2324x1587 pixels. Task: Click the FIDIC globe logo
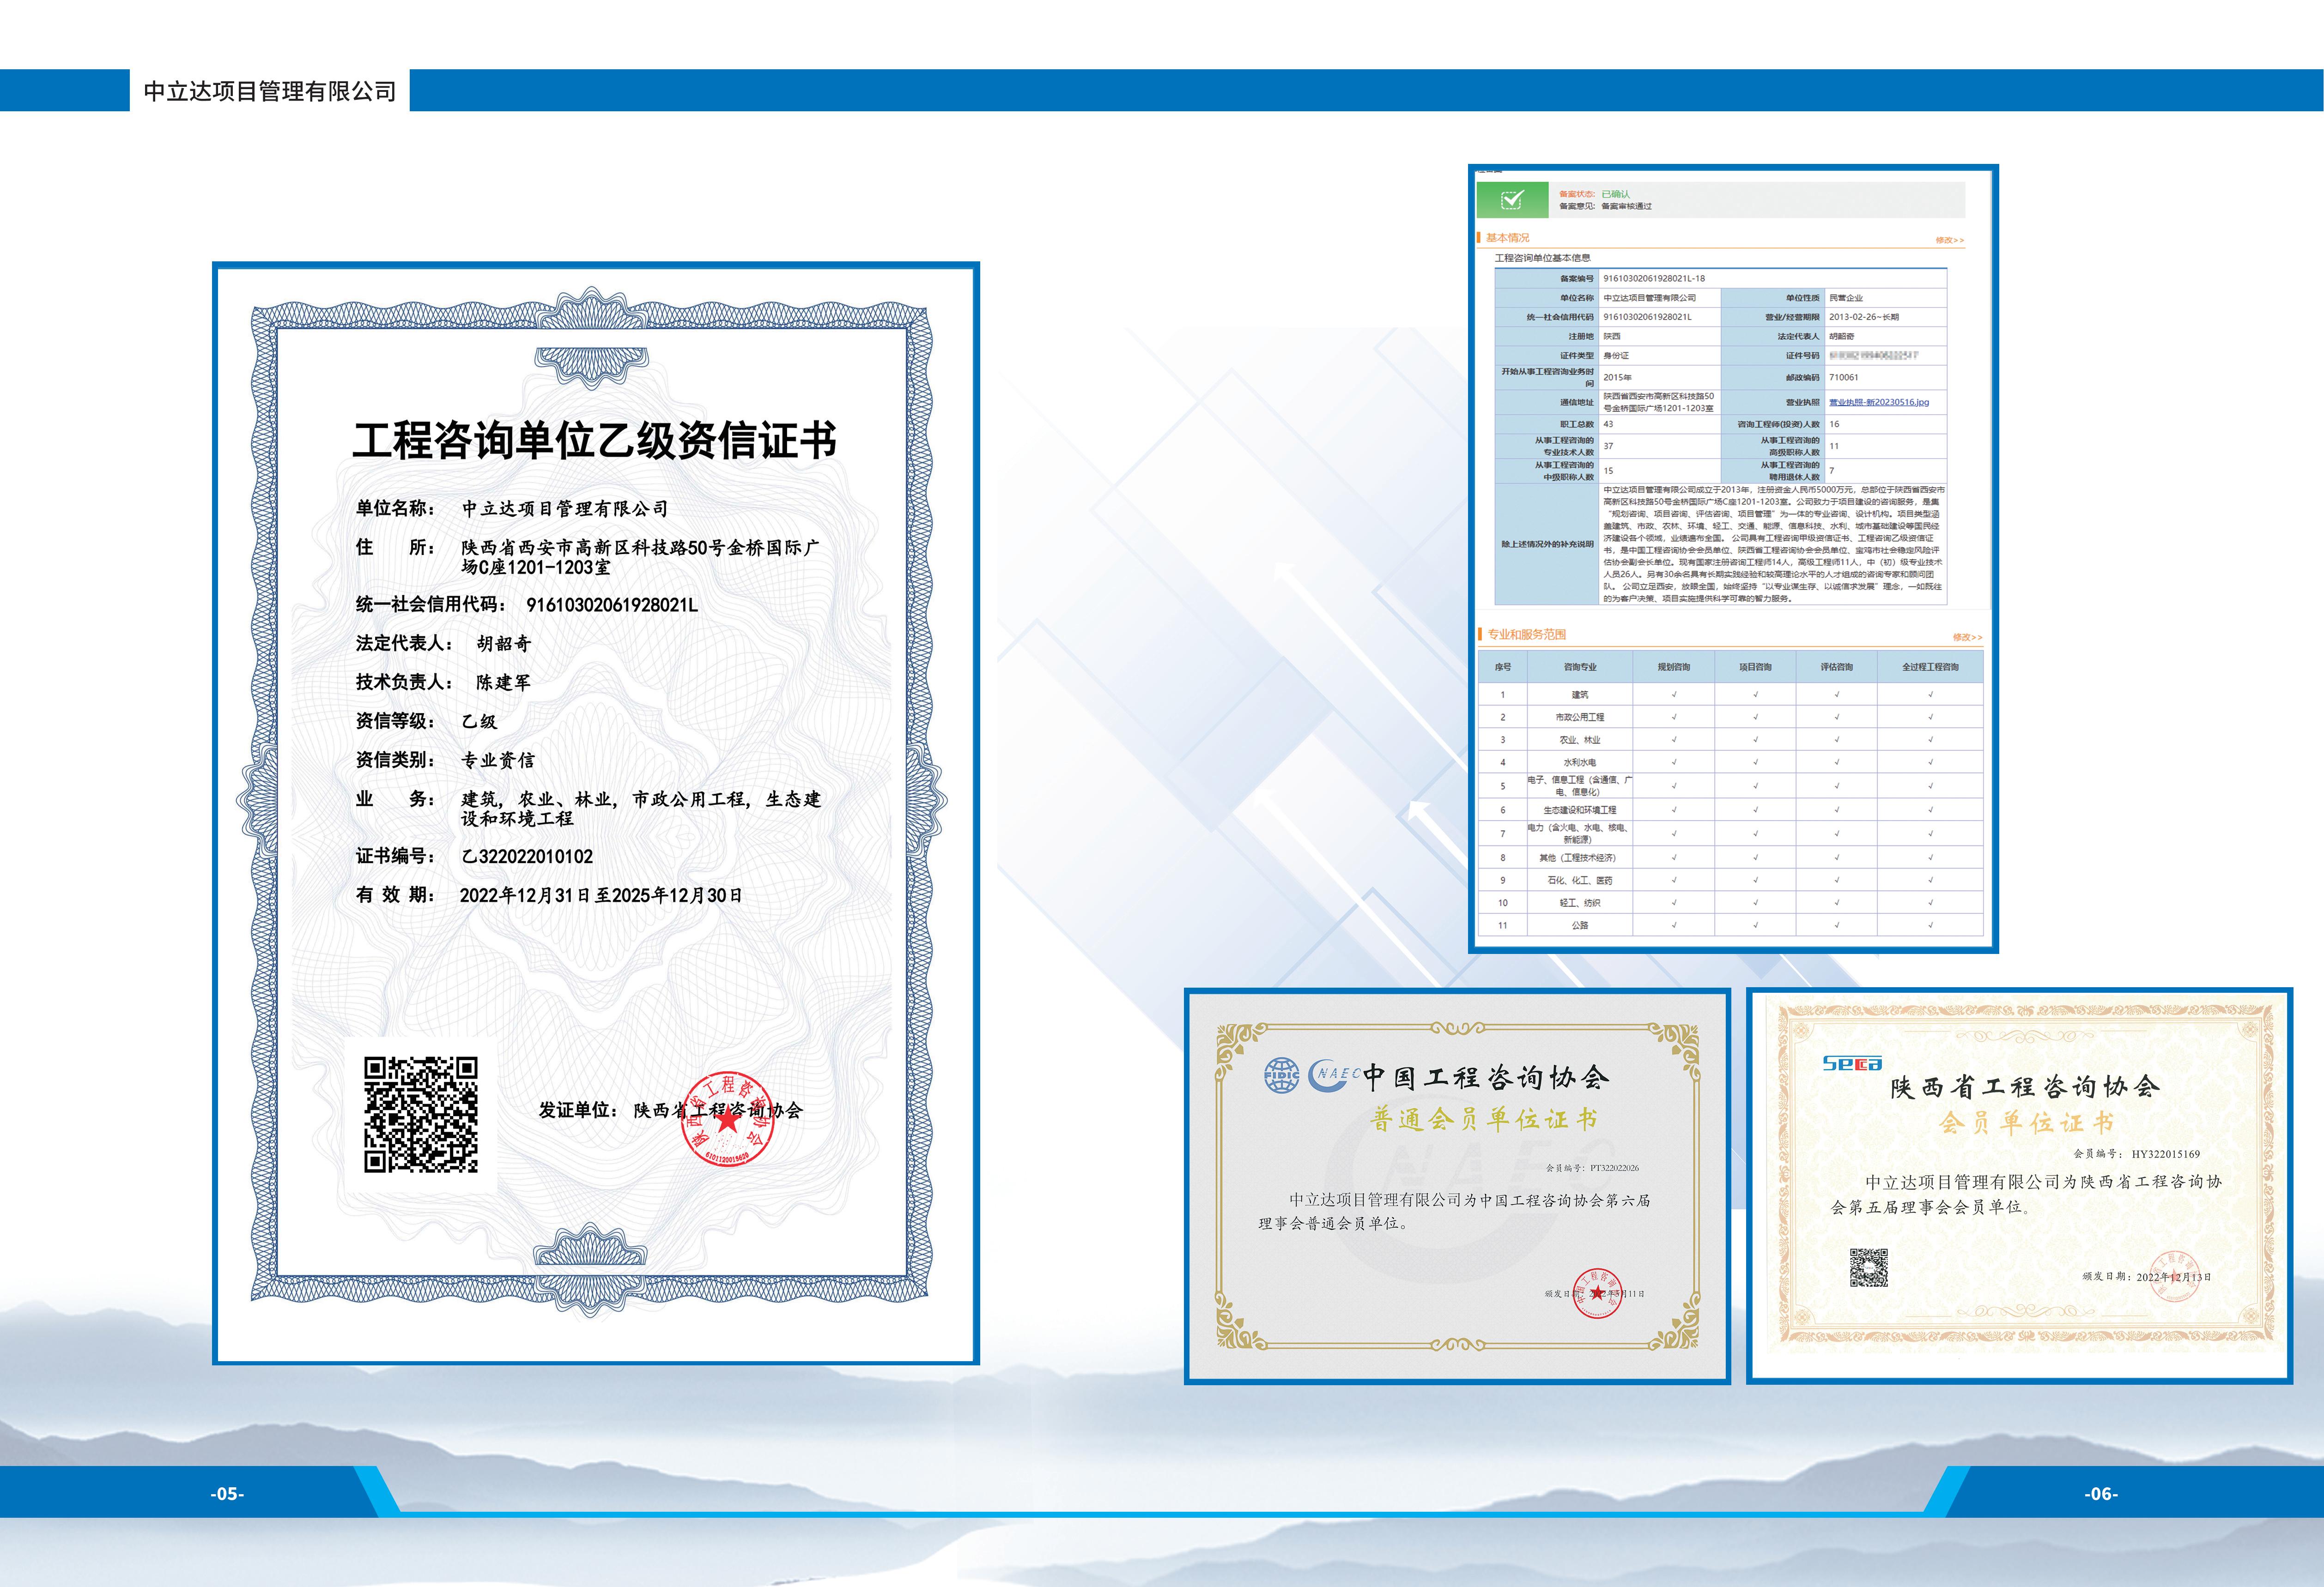[x=1282, y=1075]
